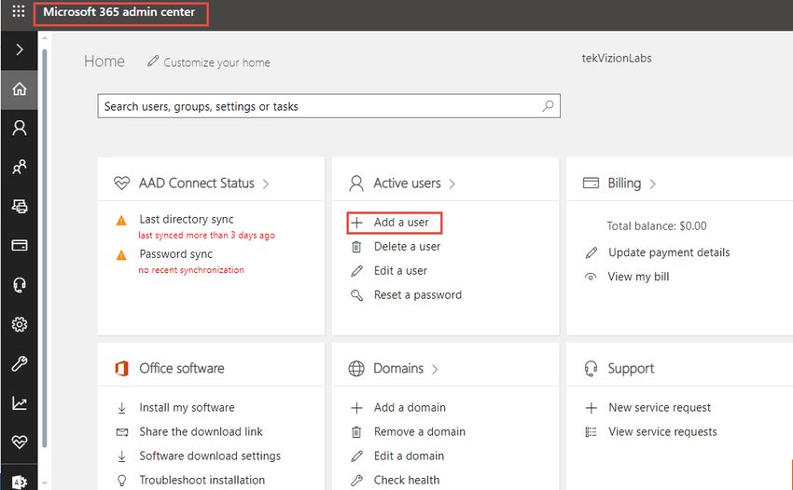Screen dimensions: 793x490
Task: Click Total balance: $0.00 text
Action: click(x=657, y=225)
